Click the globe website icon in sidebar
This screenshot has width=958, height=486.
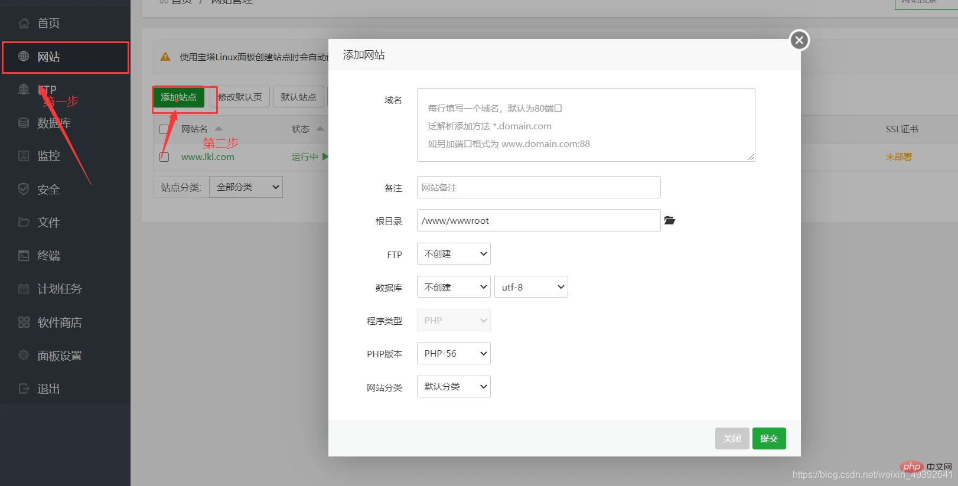(24, 56)
